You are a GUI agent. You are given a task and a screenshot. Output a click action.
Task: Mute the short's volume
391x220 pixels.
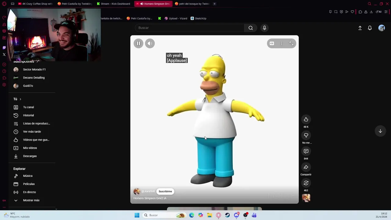point(150,43)
